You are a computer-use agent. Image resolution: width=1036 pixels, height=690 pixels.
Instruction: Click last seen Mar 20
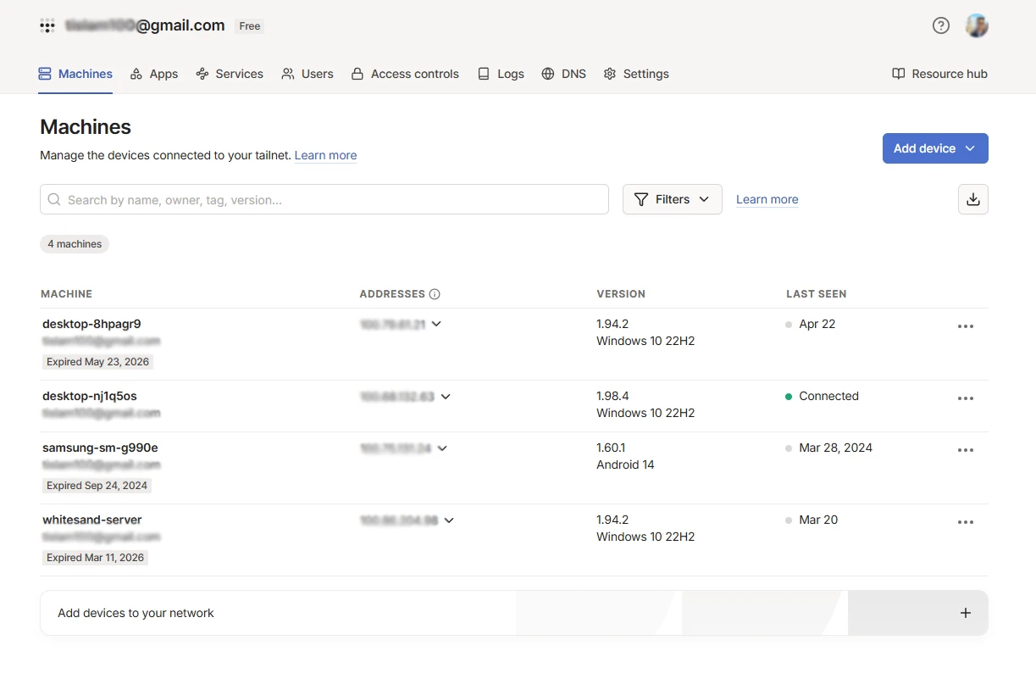[x=818, y=520]
